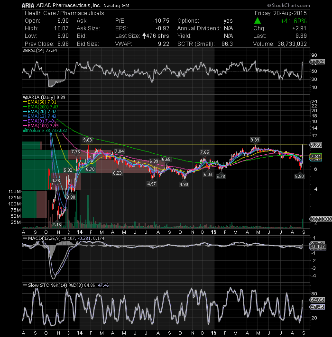
Task: Click the 2.15 low price annotation
Action: (x=56, y=225)
